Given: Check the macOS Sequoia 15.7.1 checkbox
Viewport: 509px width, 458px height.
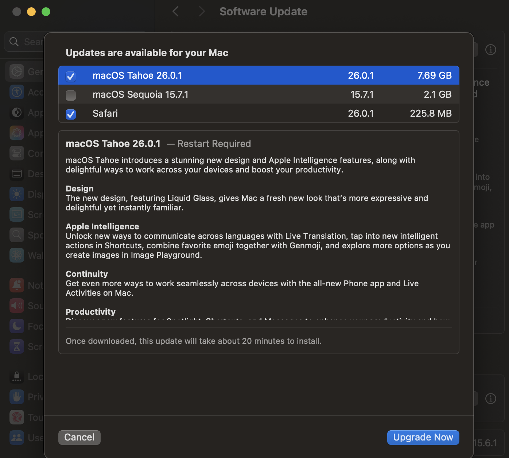Looking at the screenshot, I should 71,95.
